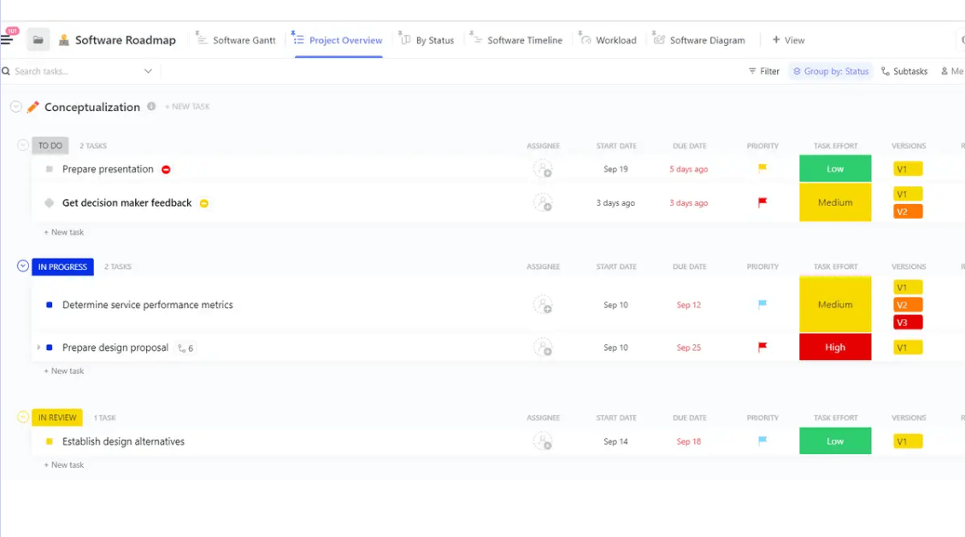Click the folder icon beside Software Roadmap

(x=38, y=40)
